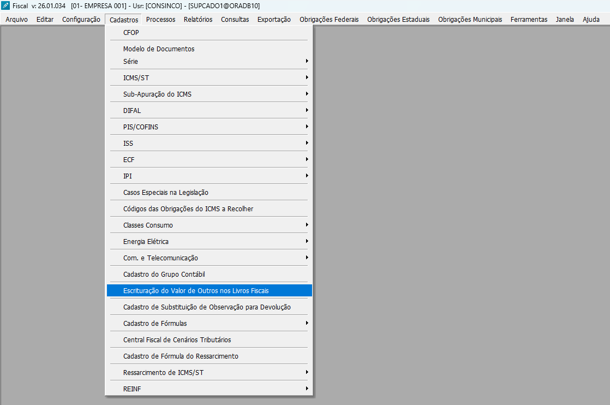Expand the ECF submenu
Viewport: 610px width, 405px height.
[x=210, y=159]
